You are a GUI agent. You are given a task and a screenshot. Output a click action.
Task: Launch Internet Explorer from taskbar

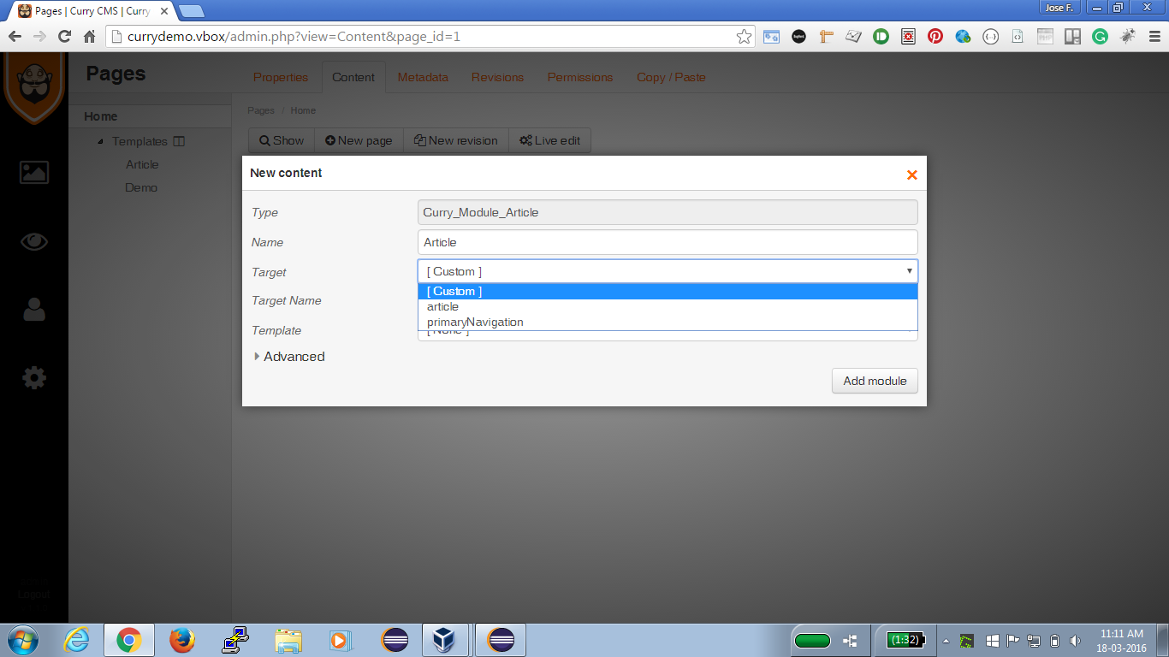[76, 640]
